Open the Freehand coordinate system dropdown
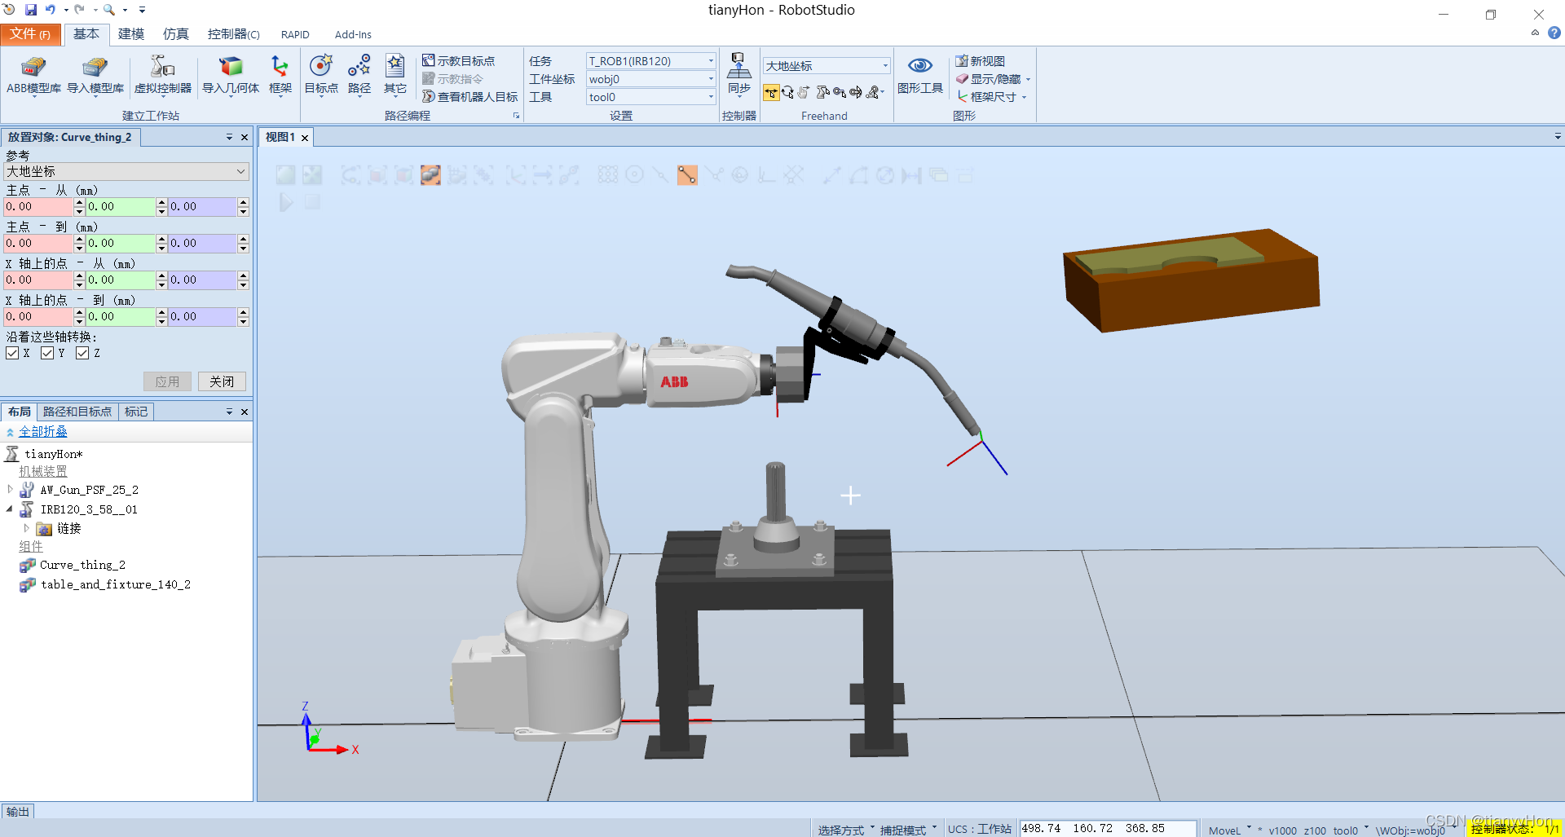The width and height of the screenshot is (1565, 837). click(826, 66)
